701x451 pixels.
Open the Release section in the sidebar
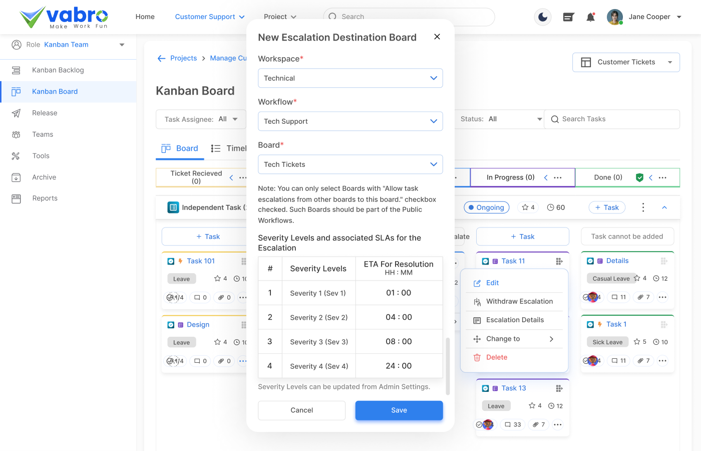pos(44,113)
